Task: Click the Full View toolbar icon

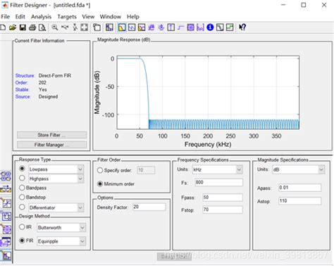Action: [85, 28]
